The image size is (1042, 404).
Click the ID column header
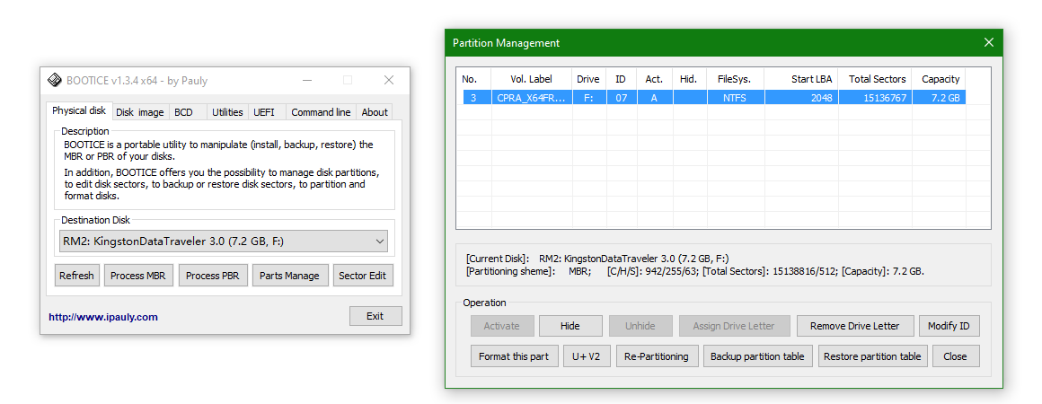tap(621, 79)
